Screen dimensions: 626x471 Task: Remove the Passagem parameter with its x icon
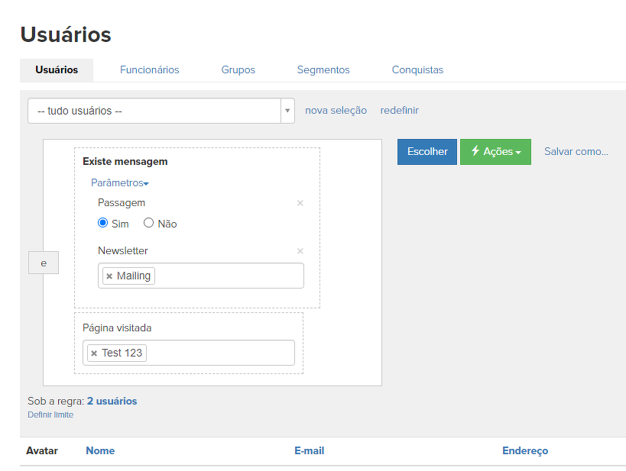click(300, 203)
